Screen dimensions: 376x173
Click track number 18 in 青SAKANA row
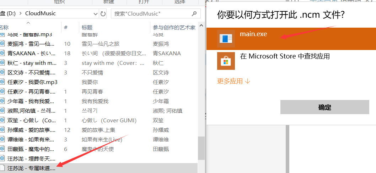pos(67,54)
